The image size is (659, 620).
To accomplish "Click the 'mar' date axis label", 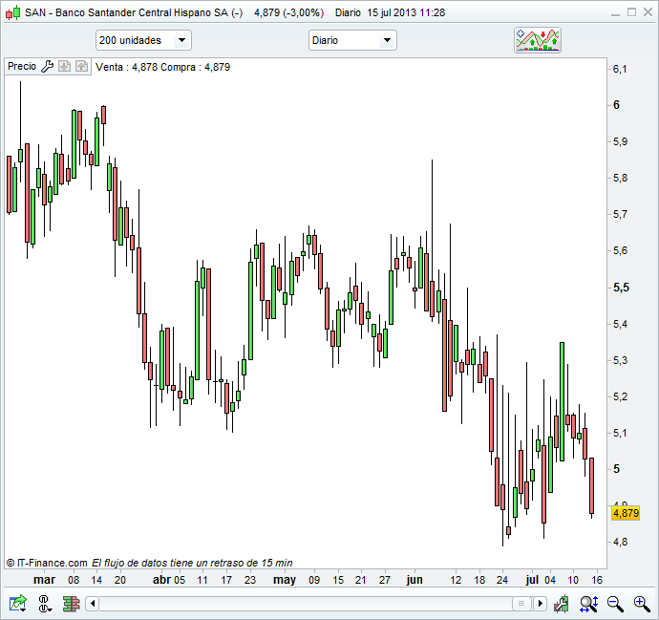I will coord(44,580).
